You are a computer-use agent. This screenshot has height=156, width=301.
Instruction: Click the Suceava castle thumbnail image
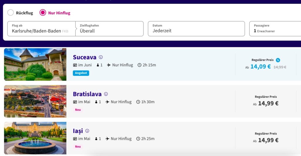click(x=35, y=64)
